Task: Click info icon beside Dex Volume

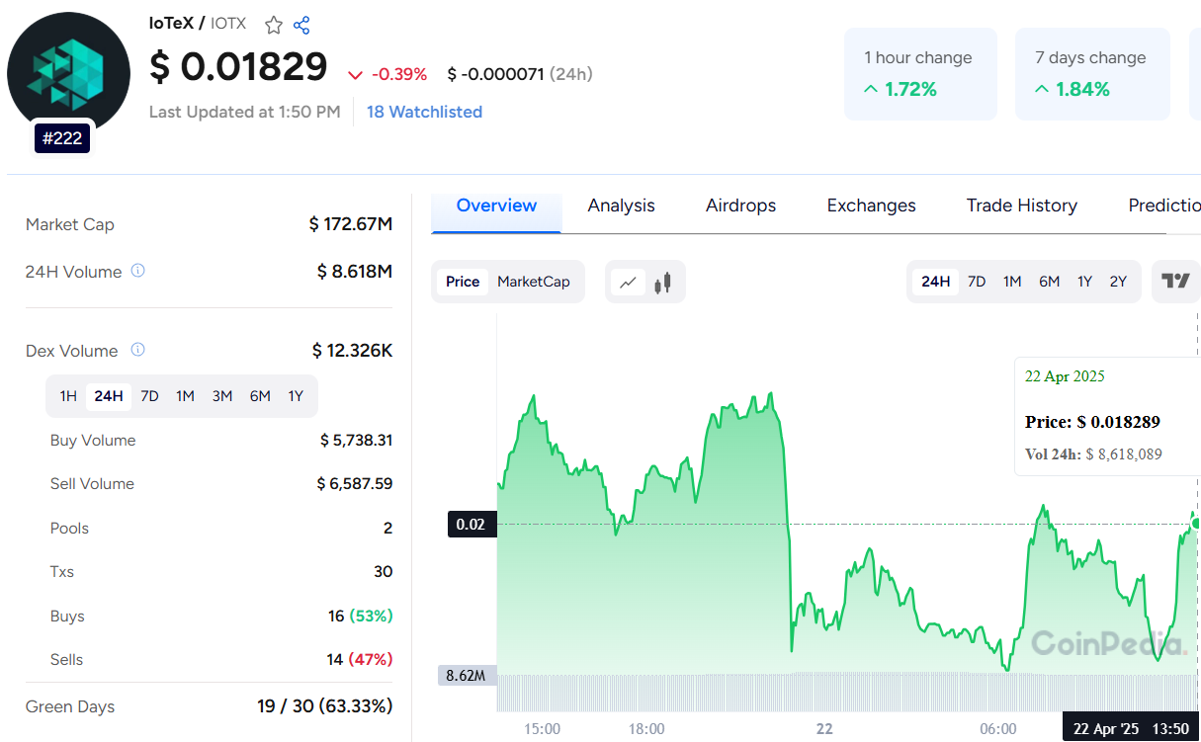Action: coord(138,350)
